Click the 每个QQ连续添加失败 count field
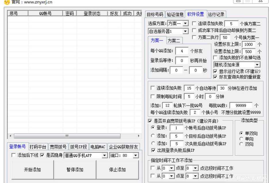Viewport: 269px width, 183px height. 195,112
